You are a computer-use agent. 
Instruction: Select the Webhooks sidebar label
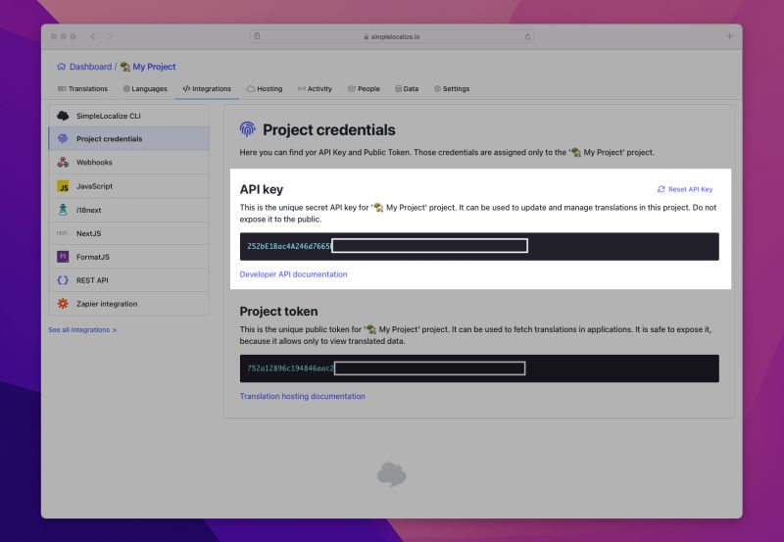[94, 162]
